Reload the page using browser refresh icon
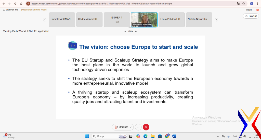 pyautogui.click(x=15, y=4)
